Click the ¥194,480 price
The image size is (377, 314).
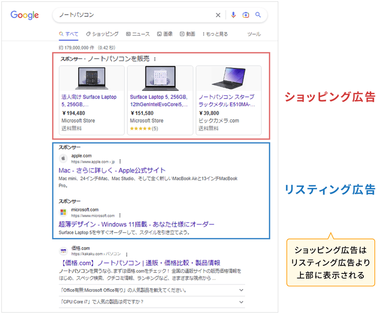(73, 113)
